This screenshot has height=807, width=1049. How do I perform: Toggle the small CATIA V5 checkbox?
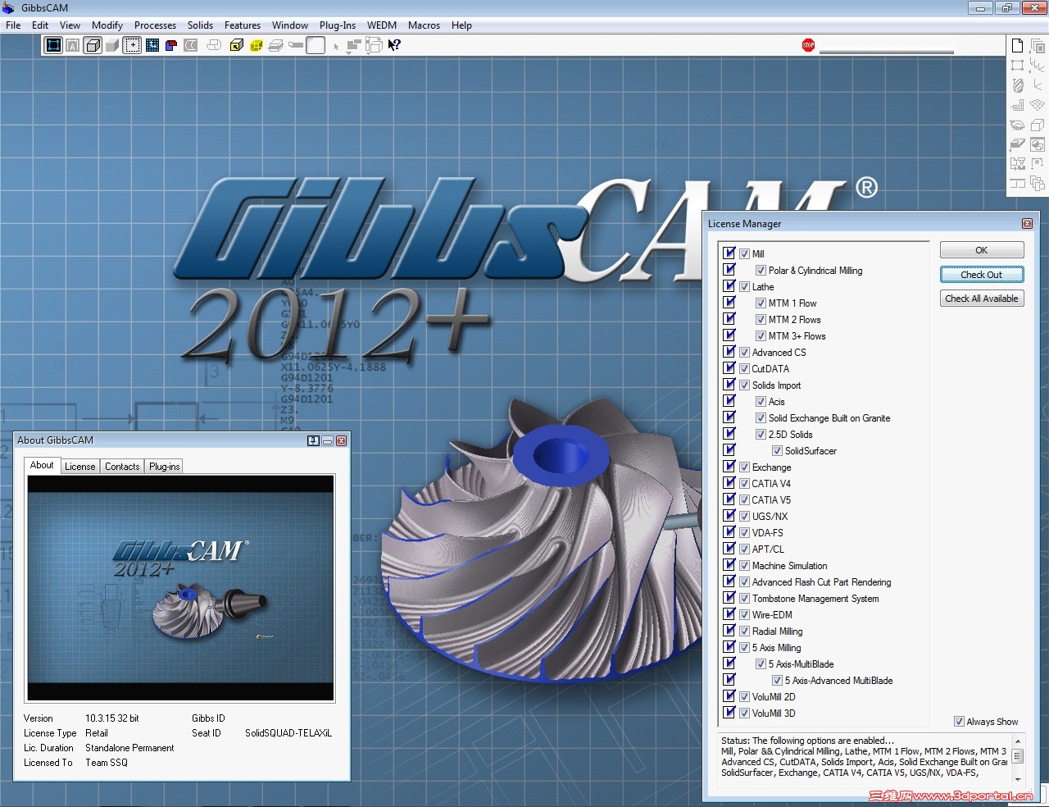(x=745, y=500)
